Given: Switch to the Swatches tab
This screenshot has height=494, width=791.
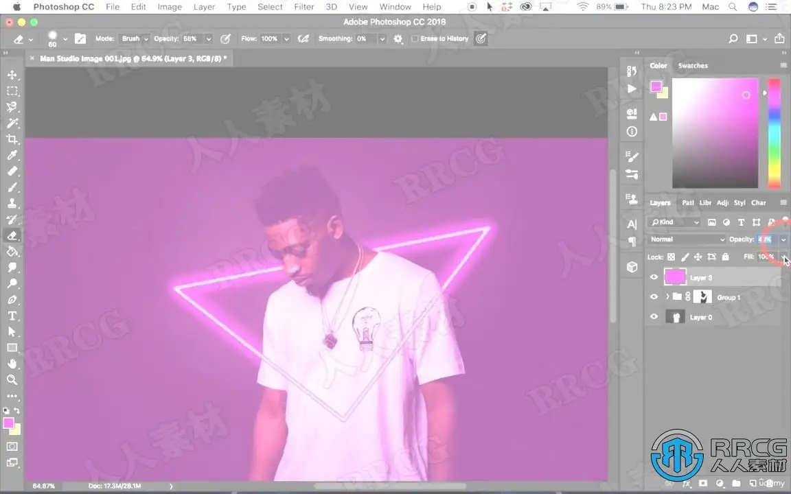Looking at the screenshot, I should click(693, 66).
